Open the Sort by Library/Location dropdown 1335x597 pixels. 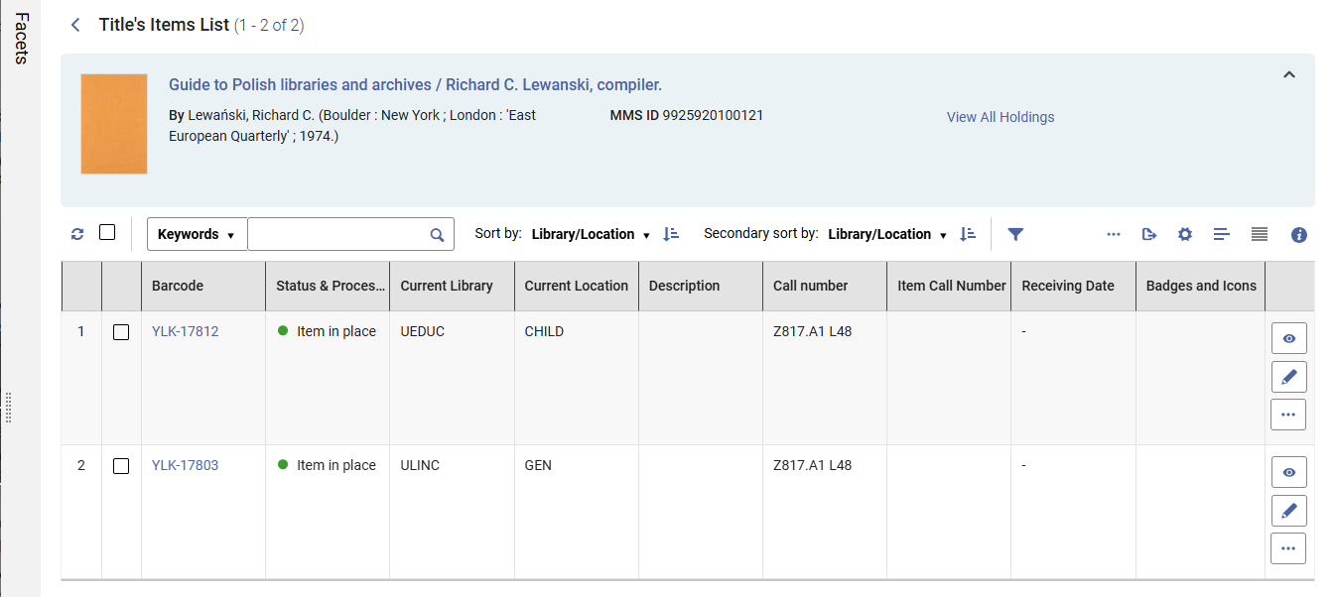click(x=591, y=235)
